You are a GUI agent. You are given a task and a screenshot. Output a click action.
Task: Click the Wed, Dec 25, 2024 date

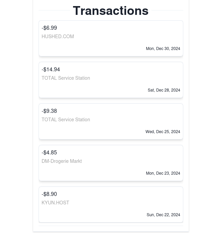coord(163,132)
